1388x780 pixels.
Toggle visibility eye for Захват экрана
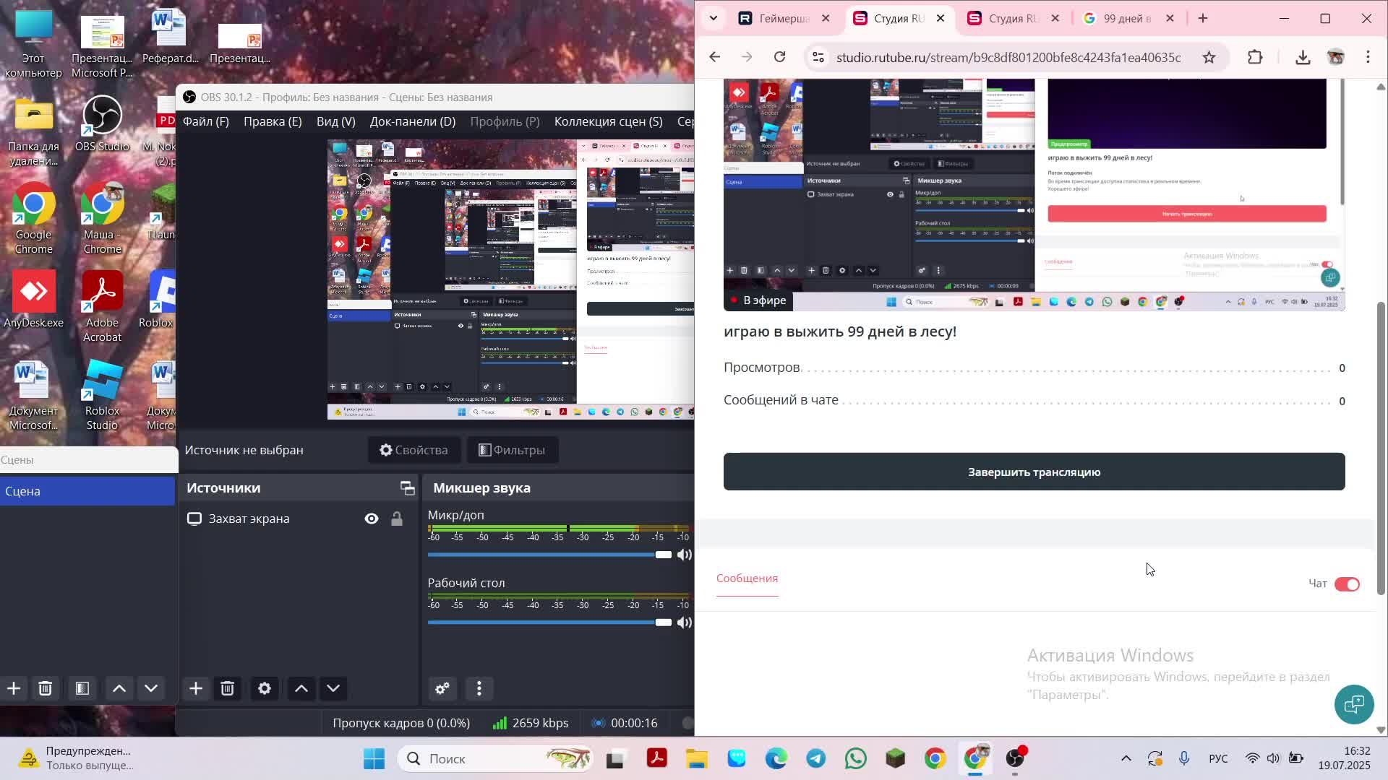click(372, 519)
